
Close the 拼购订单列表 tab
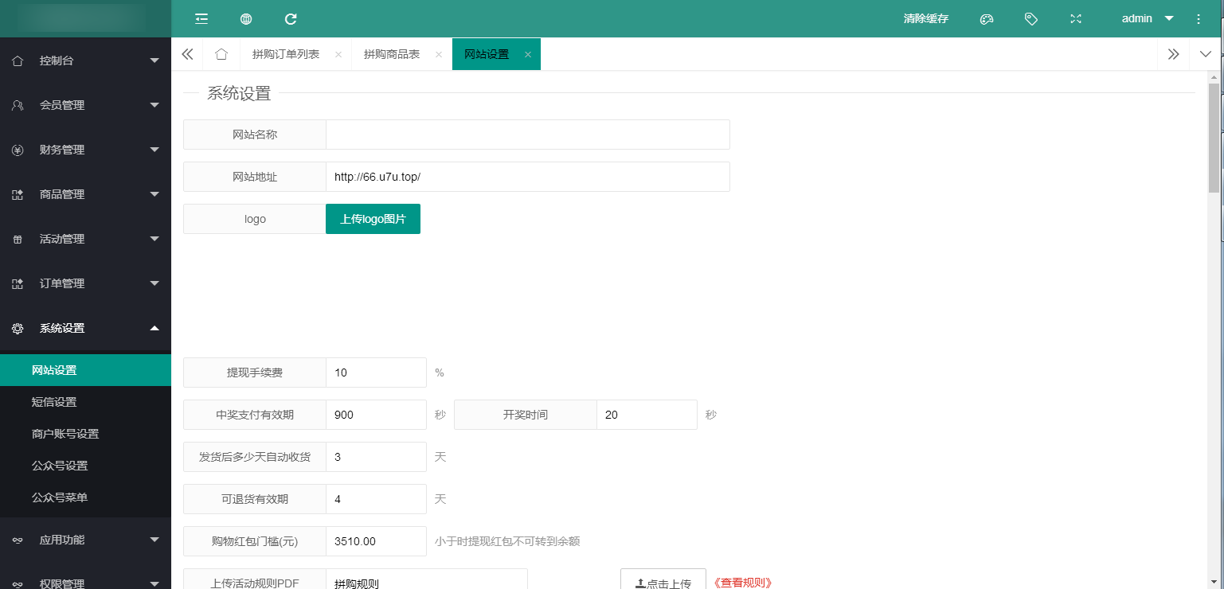point(338,55)
